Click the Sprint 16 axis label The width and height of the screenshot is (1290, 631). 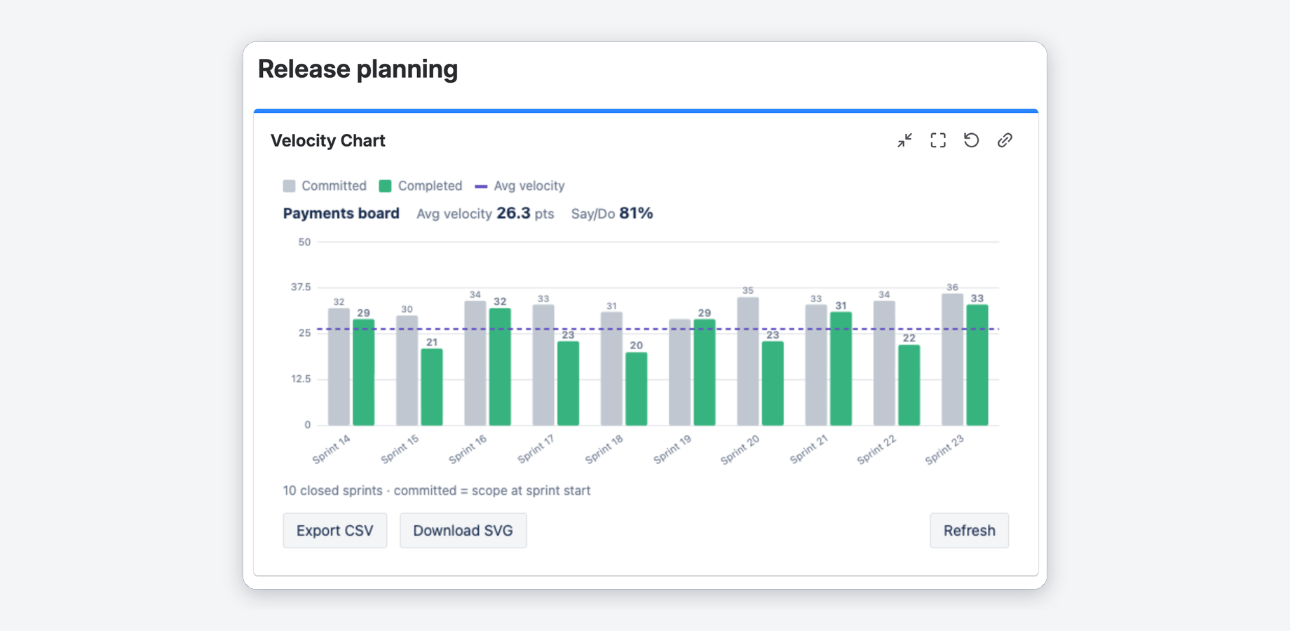click(x=467, y=449)
